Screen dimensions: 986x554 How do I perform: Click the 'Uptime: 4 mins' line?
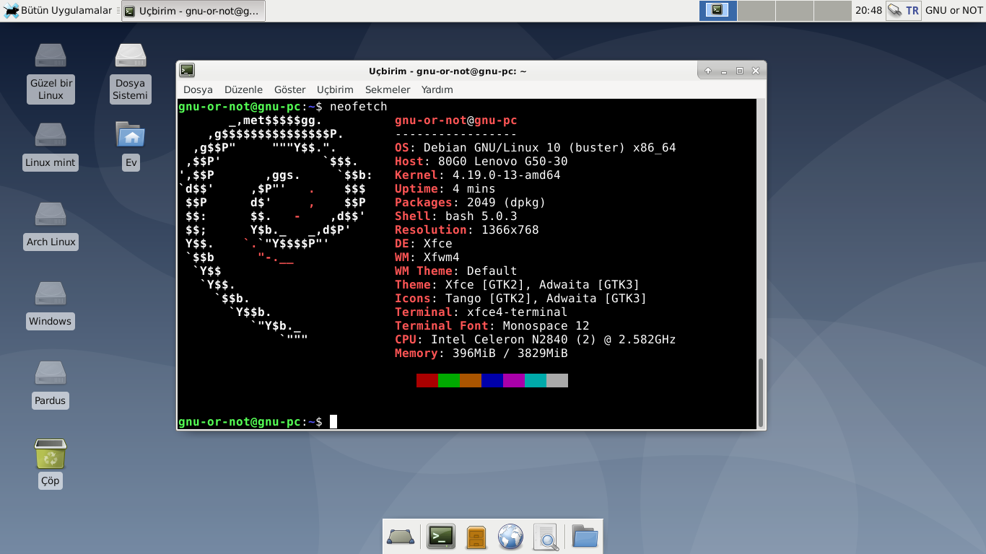445,189
